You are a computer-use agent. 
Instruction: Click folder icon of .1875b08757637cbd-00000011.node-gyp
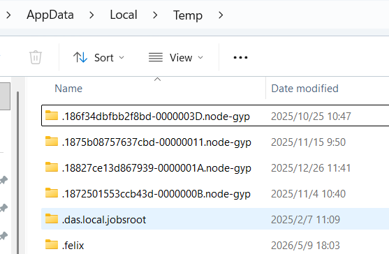point(52,141)
